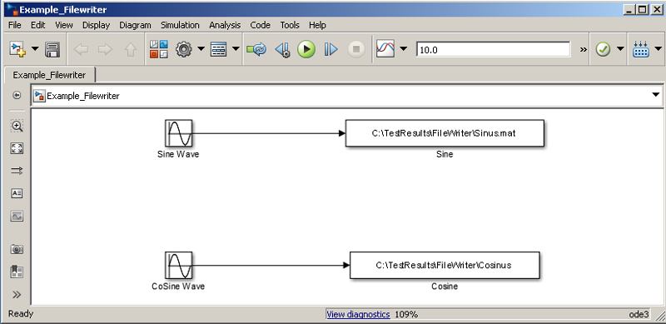
Task: Click the Cosine block label
Action: (445, 287)
